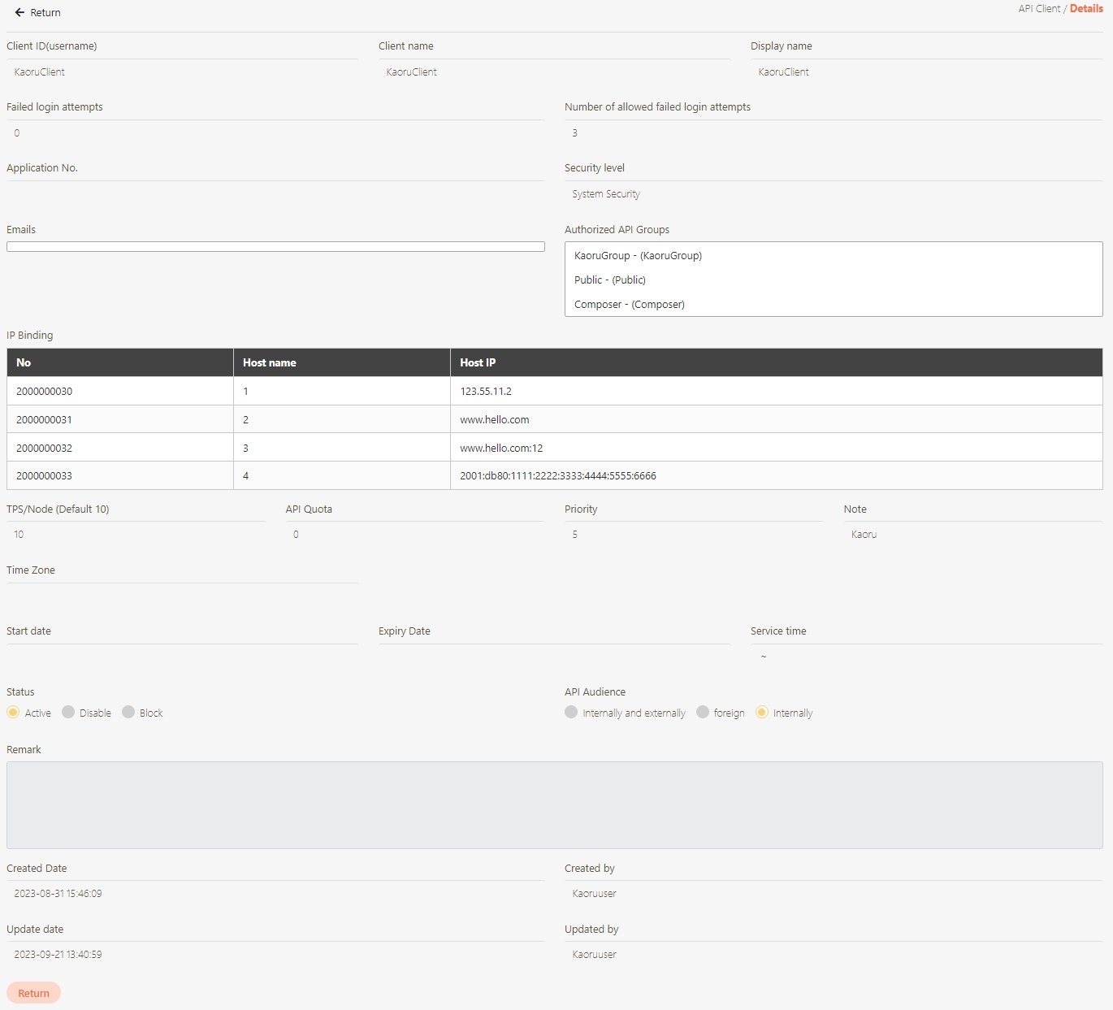Click the Remark text area

pos(554,804)
